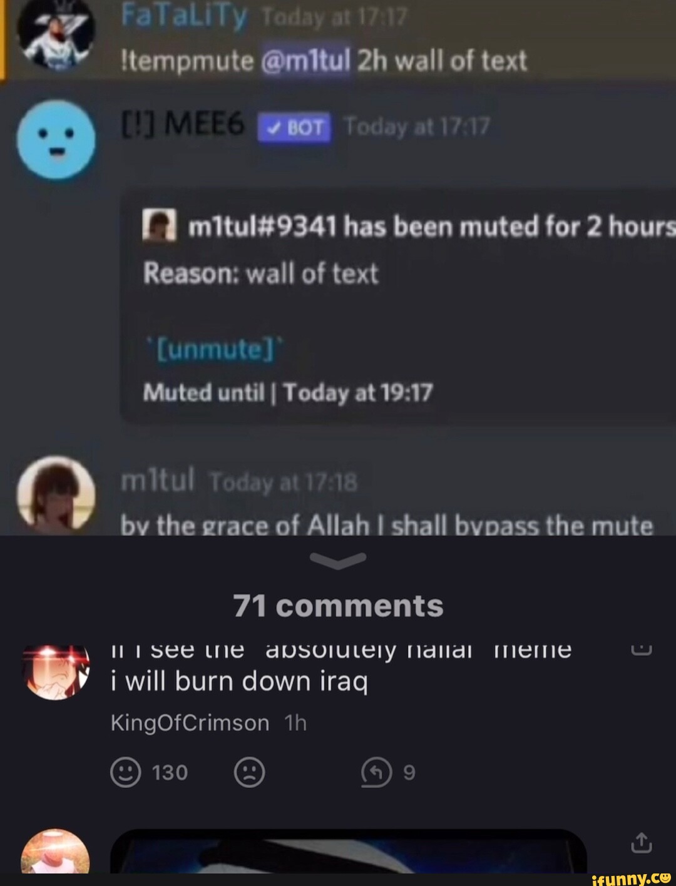Click FaTaLiTy's profile avatar

(x=56, y=33)
